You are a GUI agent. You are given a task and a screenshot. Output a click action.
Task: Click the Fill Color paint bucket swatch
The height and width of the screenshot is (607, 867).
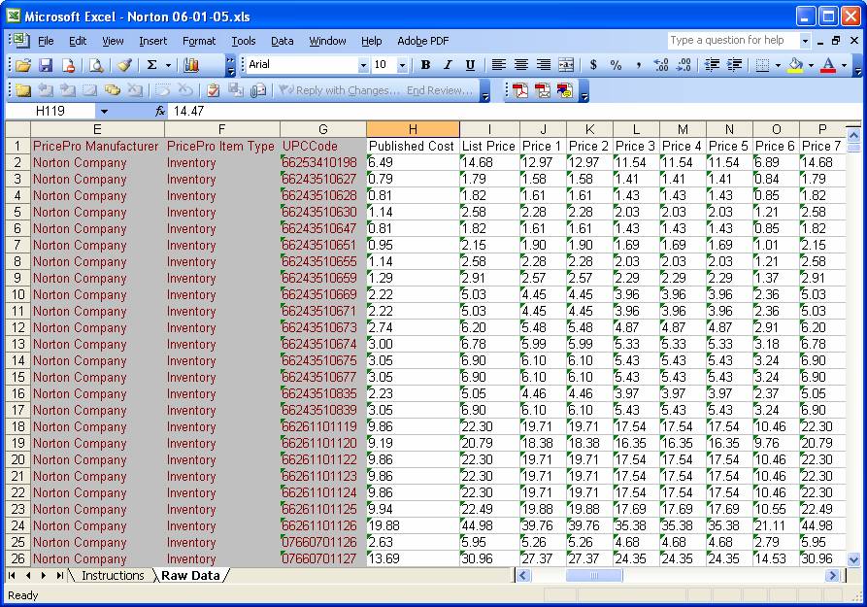point(796,65)
